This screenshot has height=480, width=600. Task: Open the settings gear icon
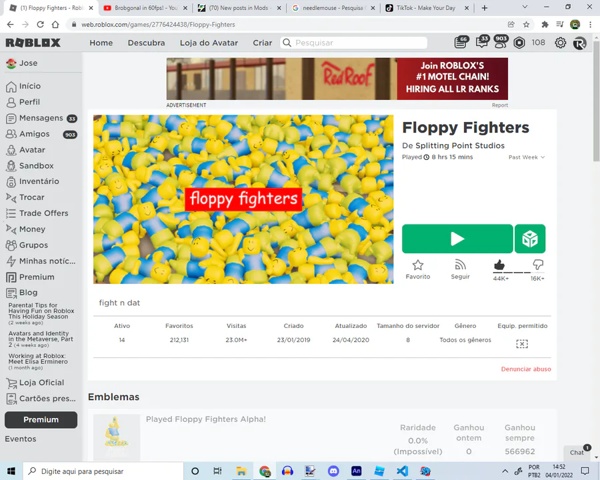561,43
